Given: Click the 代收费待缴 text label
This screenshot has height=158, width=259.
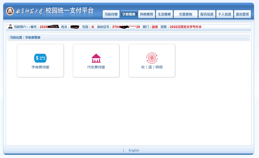Looking at the screenshot, I should coord(96,67).
